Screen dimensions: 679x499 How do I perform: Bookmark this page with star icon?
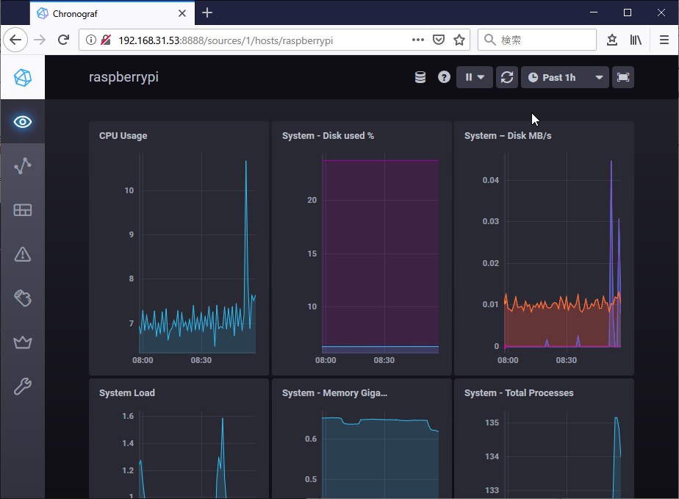(x=459, y=40)
